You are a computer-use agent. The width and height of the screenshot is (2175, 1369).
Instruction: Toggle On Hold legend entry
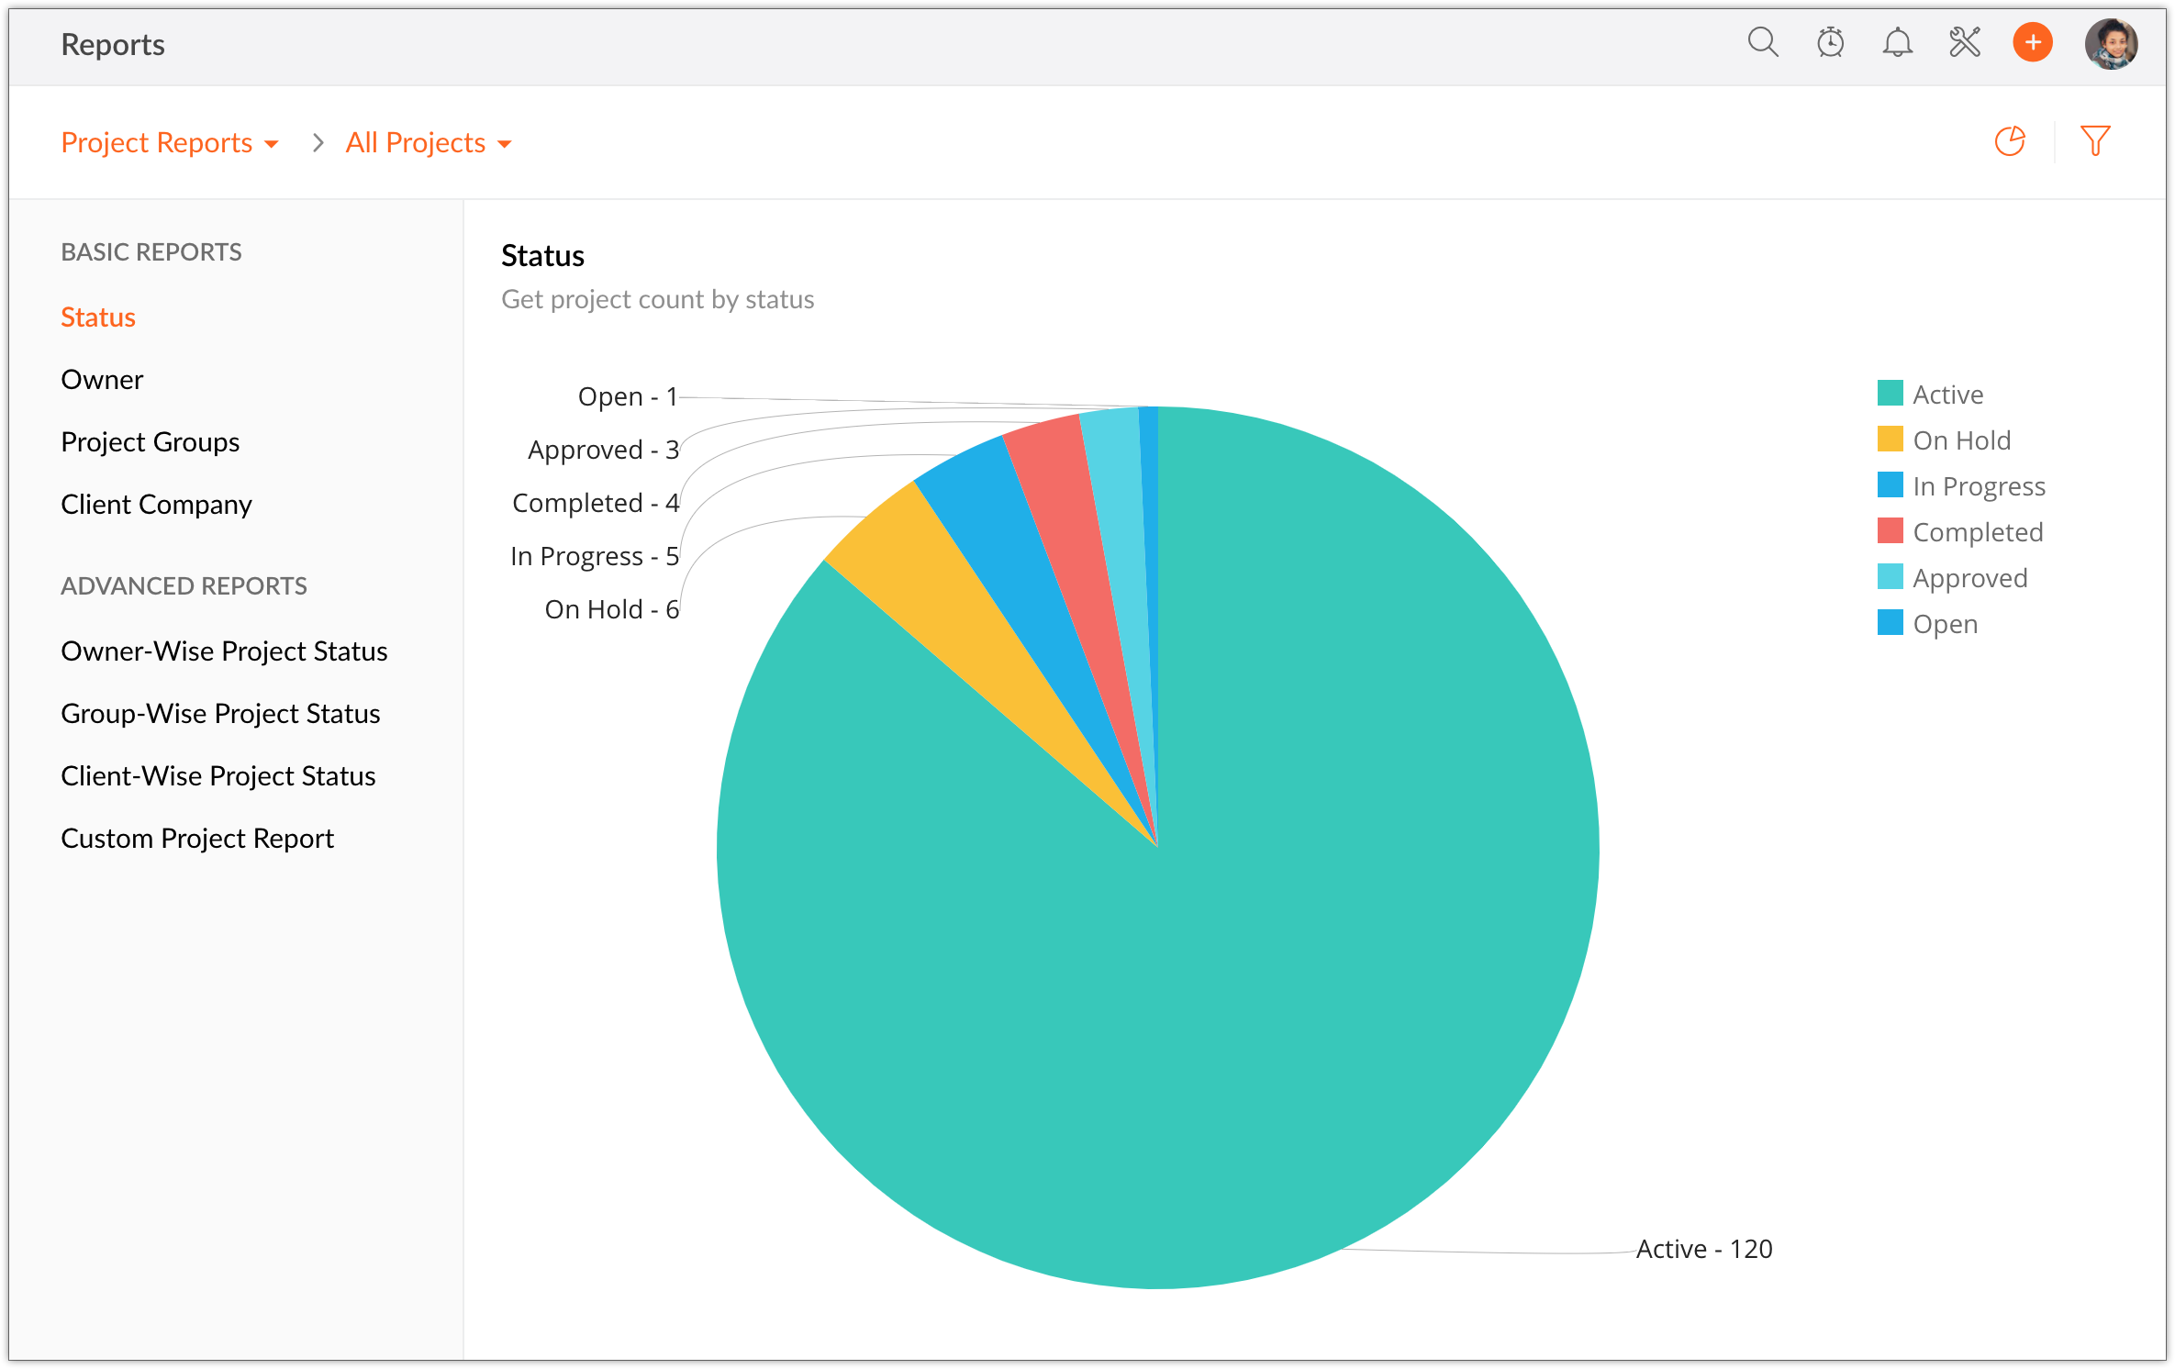click(1961, 440)
